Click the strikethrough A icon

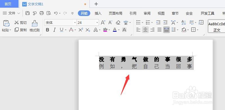(x=71, y=30)
